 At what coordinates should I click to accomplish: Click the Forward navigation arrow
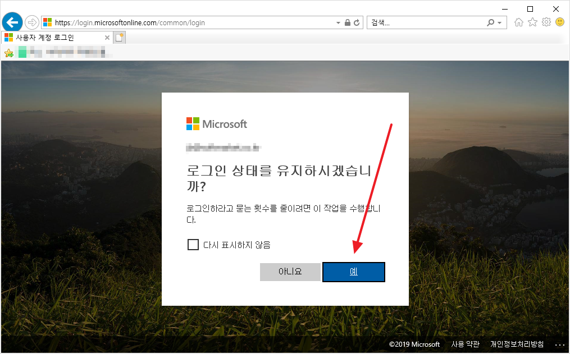31,22
